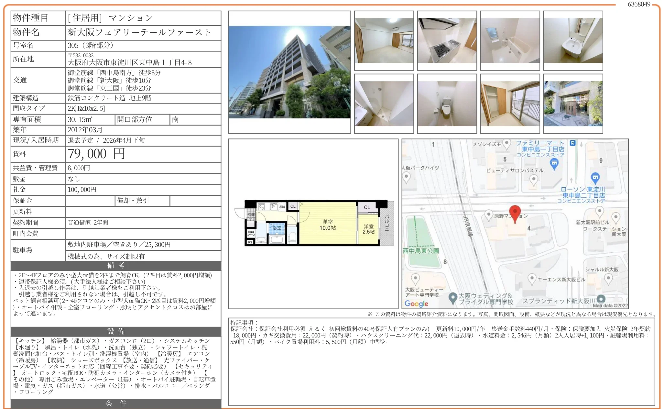Viewport: 665px width, 409px height.
Task: Click the 西中島東公園 label on map
Action: coord(421,251)
